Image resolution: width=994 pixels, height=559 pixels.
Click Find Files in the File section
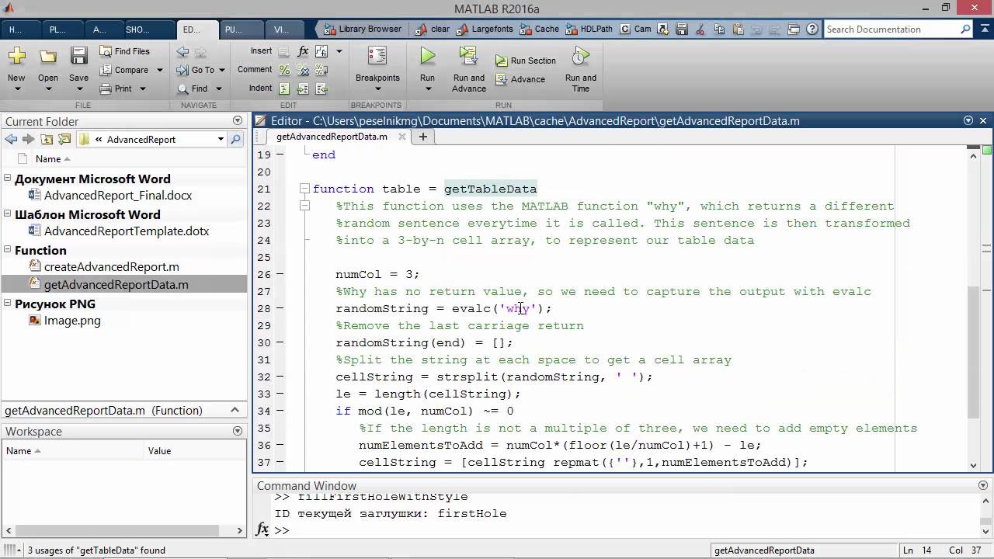124,51
